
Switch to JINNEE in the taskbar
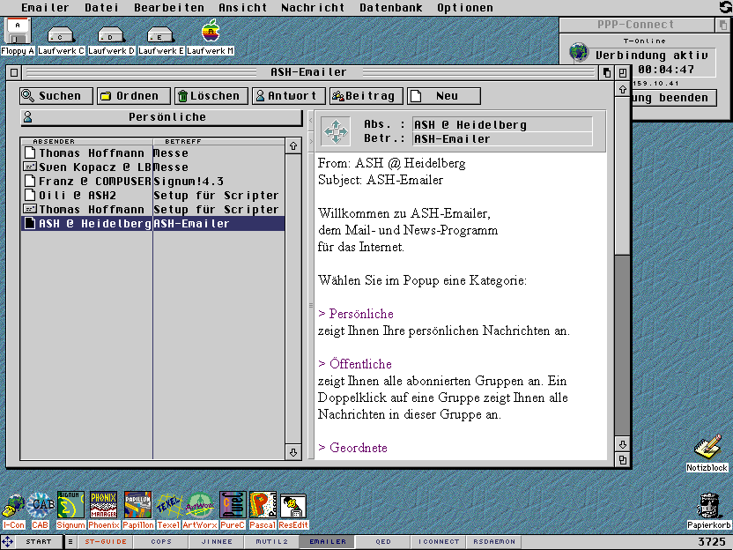(x=217, y=542)
